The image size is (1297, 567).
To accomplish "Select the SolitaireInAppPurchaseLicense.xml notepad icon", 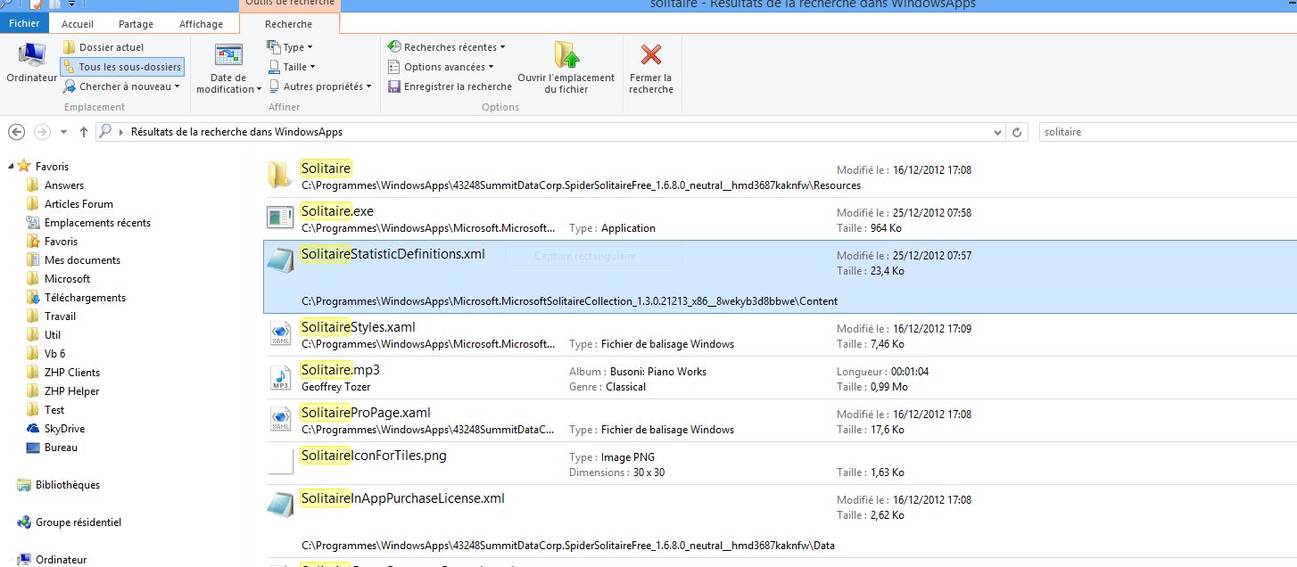I will 280,505.
